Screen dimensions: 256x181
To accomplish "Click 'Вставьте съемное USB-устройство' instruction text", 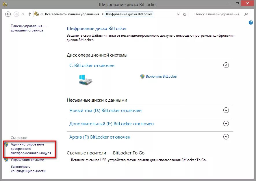I will 139,160.
